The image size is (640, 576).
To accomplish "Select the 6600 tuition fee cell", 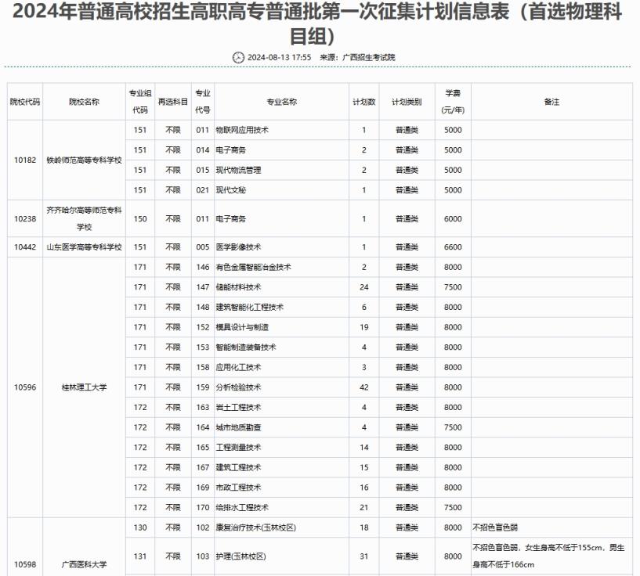I will 453,247.
